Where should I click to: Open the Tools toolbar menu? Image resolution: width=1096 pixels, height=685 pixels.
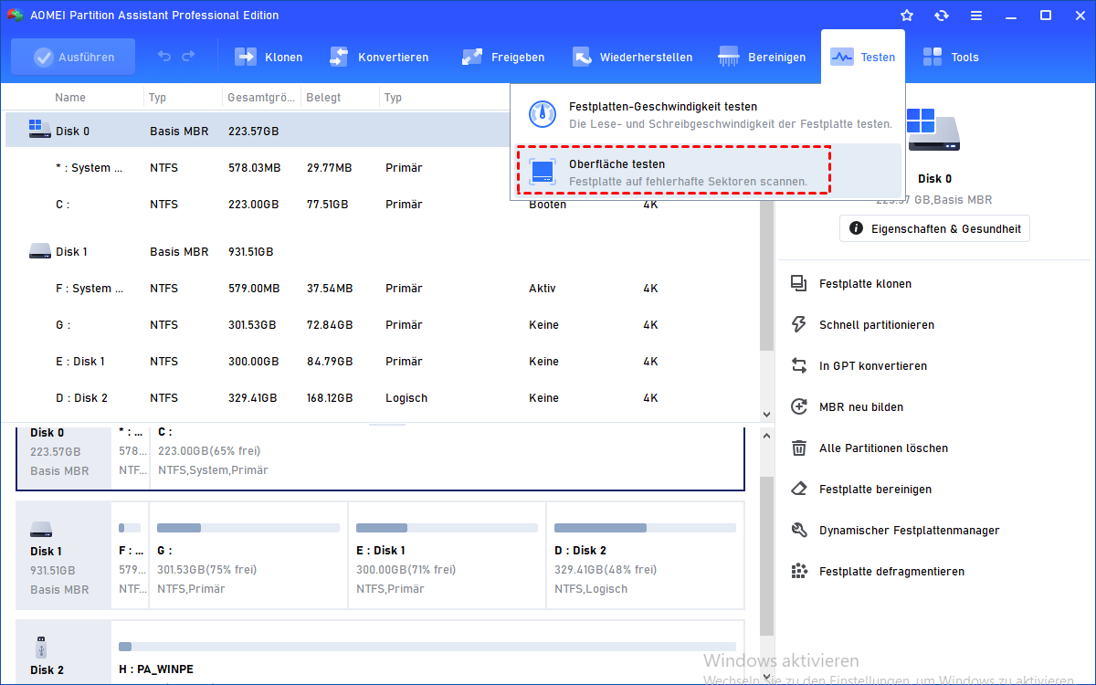point(951,57)
